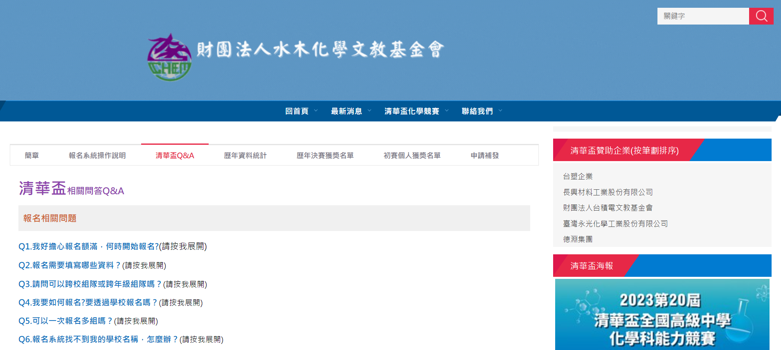Click the 報名相關問題 section heading
This screenshot has height=350, width=781.
[50, 218]
